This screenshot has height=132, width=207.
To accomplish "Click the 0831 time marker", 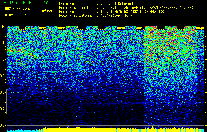I will [22, 28].
